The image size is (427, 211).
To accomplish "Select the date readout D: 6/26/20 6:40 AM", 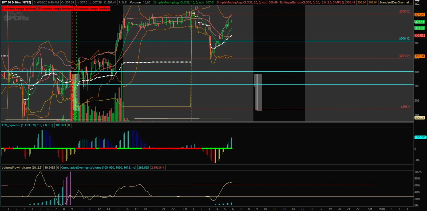I will click(46, 2).
